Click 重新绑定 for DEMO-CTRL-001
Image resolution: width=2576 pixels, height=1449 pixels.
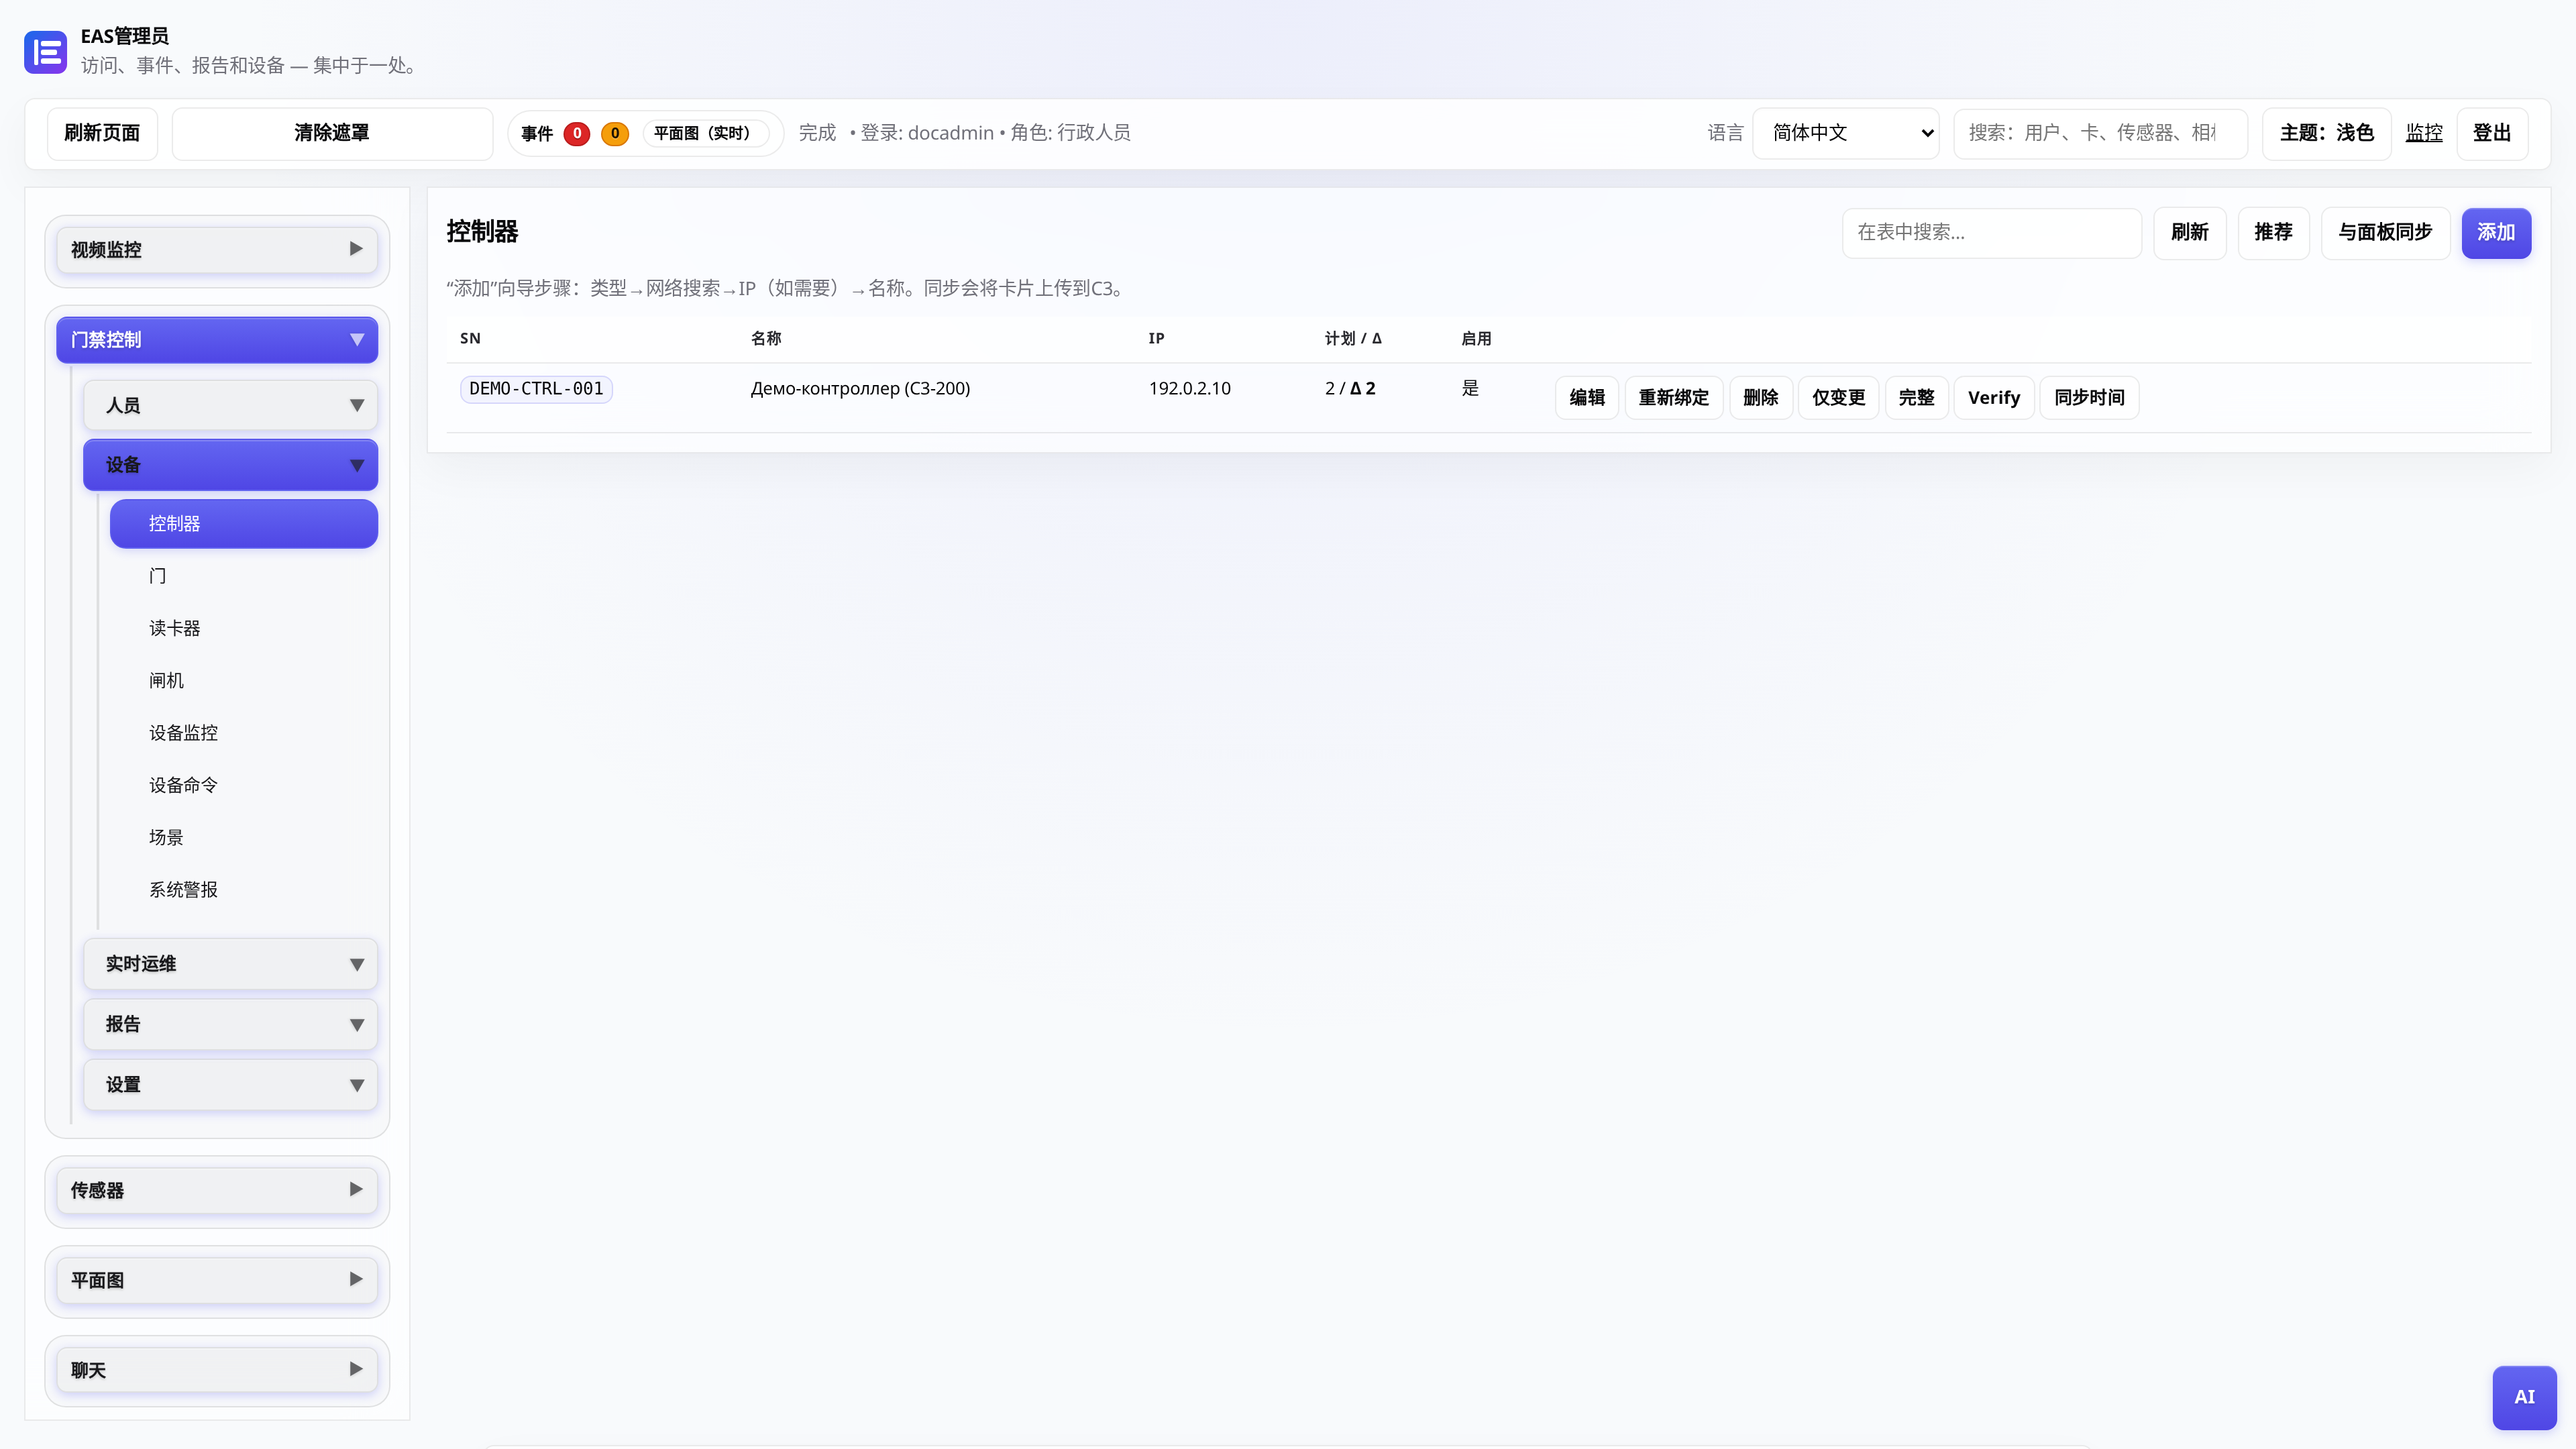tap(1673, 398)
